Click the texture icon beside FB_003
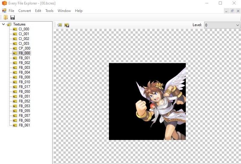 15,68
